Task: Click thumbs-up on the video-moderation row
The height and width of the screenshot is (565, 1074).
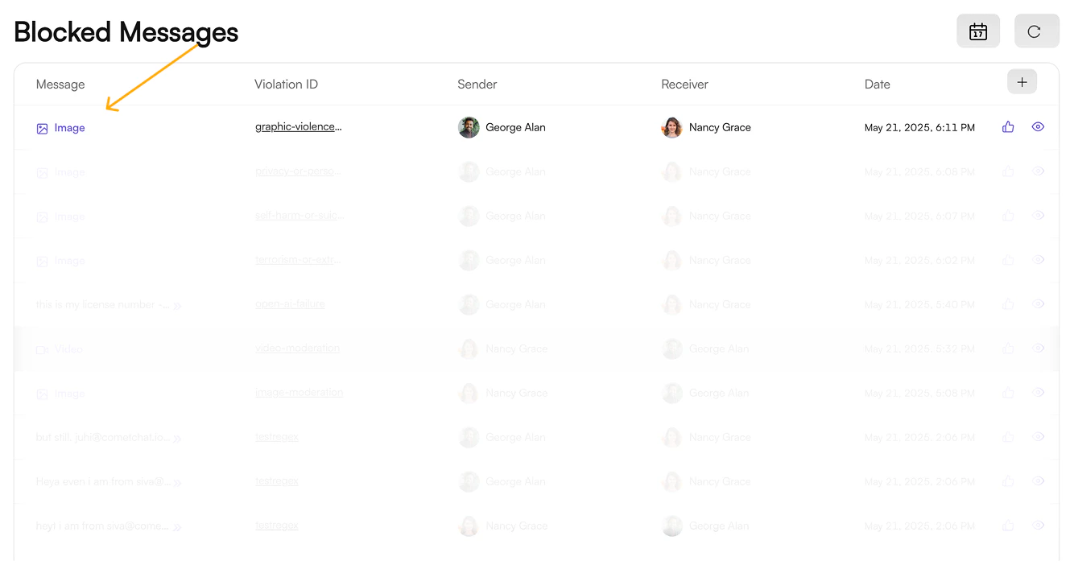Action: point(1008,348)
